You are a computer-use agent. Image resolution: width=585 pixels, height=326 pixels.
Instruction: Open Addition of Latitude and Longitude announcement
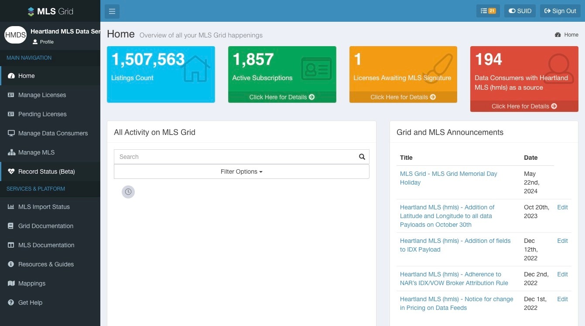[x=447, y=216]
